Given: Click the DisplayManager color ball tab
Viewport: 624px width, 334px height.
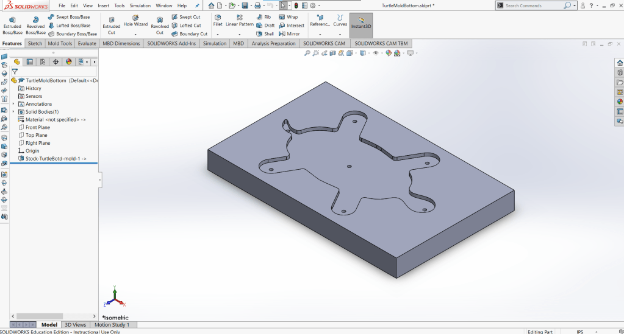Looking at the screenshot, I should 68,61.
